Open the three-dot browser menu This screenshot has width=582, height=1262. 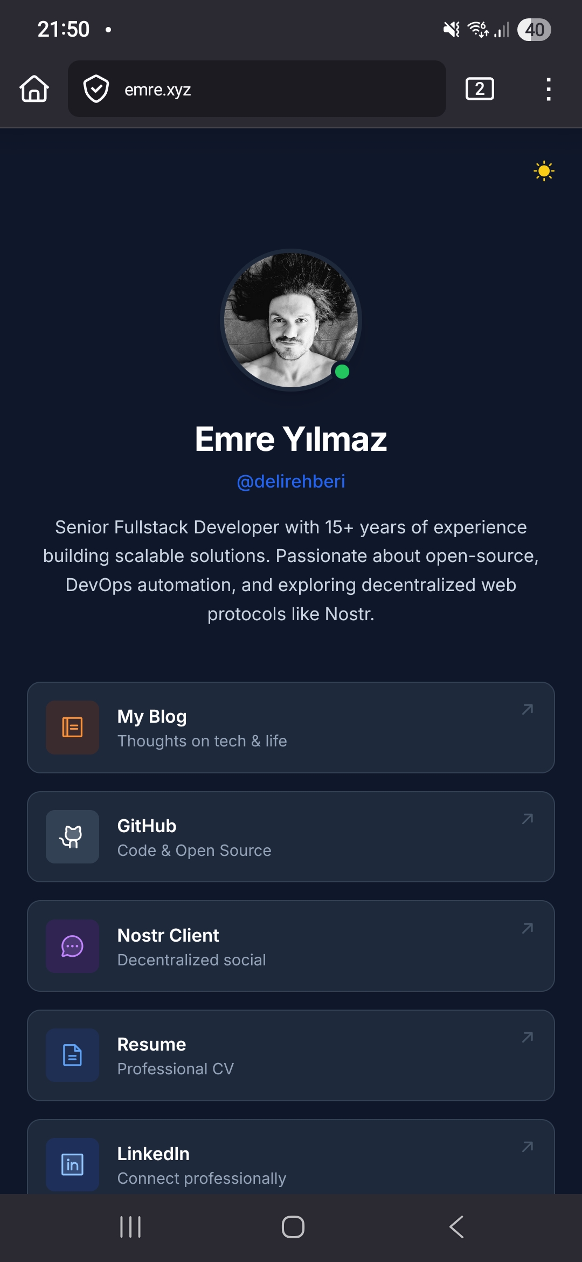pos(548,89)
